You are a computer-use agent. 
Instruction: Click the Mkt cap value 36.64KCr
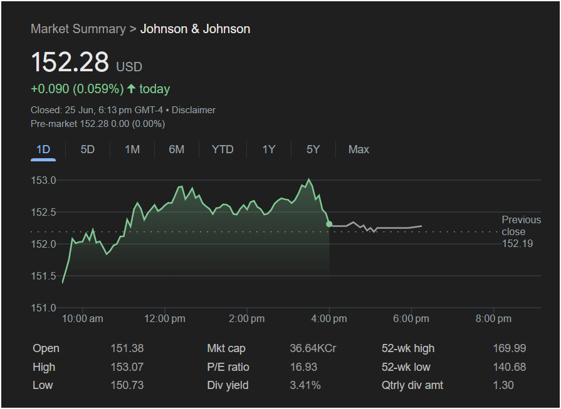point(313,348)
